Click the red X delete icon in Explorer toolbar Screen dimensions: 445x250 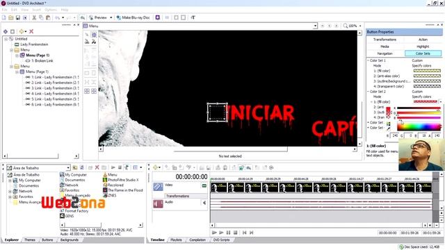97,167
